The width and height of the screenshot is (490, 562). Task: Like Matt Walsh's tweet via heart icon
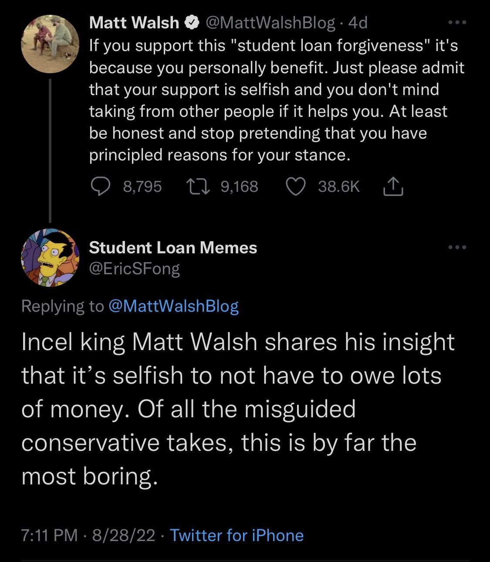tap(296, 187)
